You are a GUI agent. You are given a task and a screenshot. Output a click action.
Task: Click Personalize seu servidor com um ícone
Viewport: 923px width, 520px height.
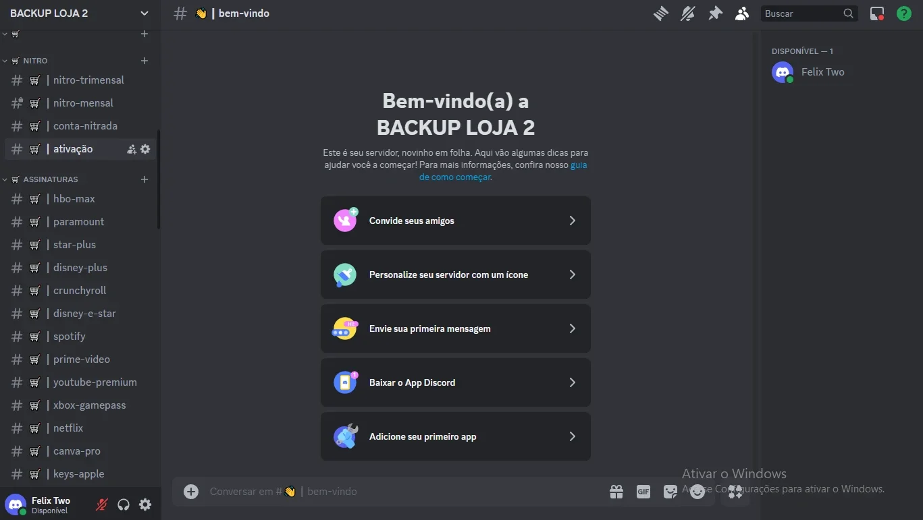coord(456,275)
